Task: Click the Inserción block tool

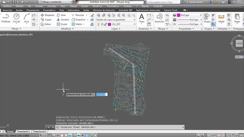Action: 159,18
